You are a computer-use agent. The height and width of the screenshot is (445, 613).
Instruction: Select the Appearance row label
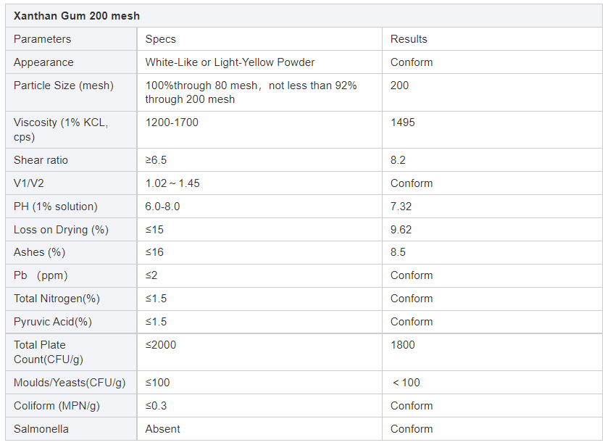click(43, 62)
